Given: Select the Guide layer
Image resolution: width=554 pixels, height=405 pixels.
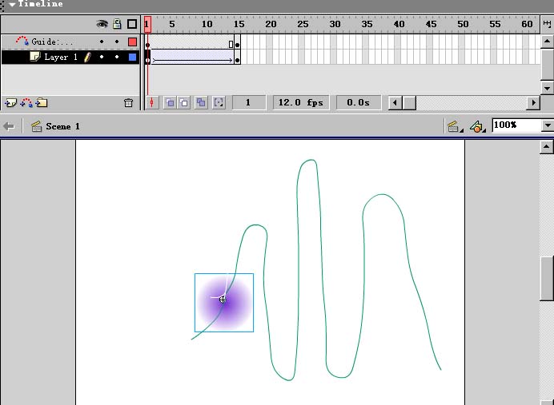Looking at the screenshot, I should pyautogui.click(x=52, y=42).
